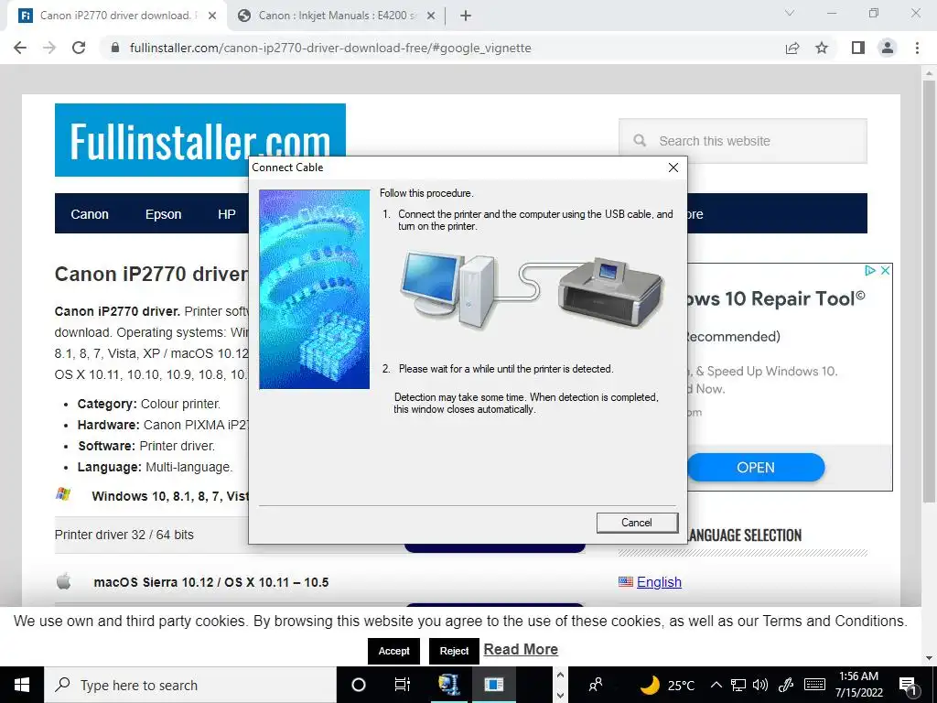Click the AdChoices triangle icon on ad

pyautogui.click(x=870, y=271)
